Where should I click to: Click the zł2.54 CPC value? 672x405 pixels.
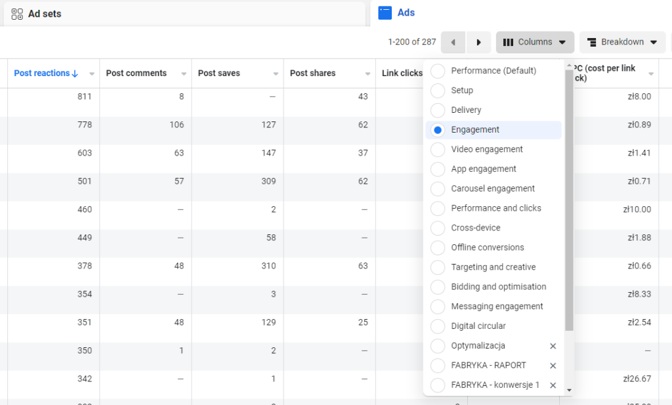tap(639, 322)
